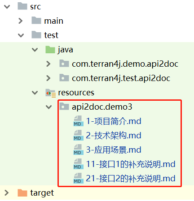Collapse the resources folder chevron

coord(35,93)
